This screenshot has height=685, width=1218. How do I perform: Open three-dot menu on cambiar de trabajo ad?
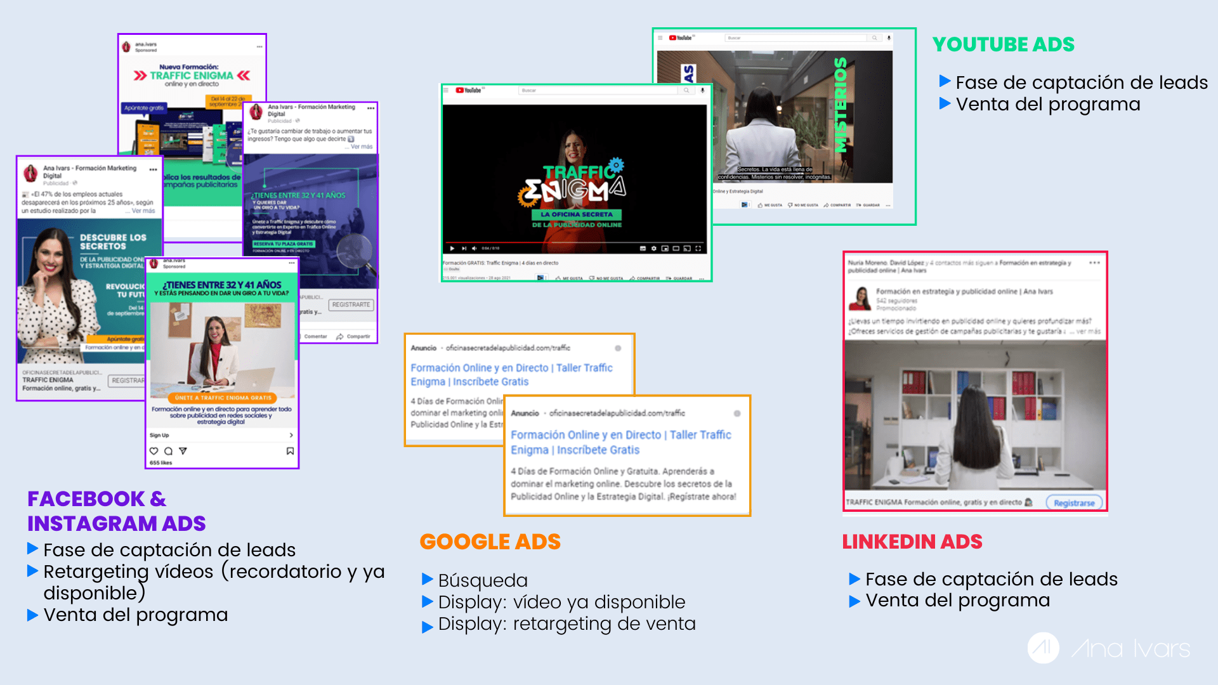371,108
